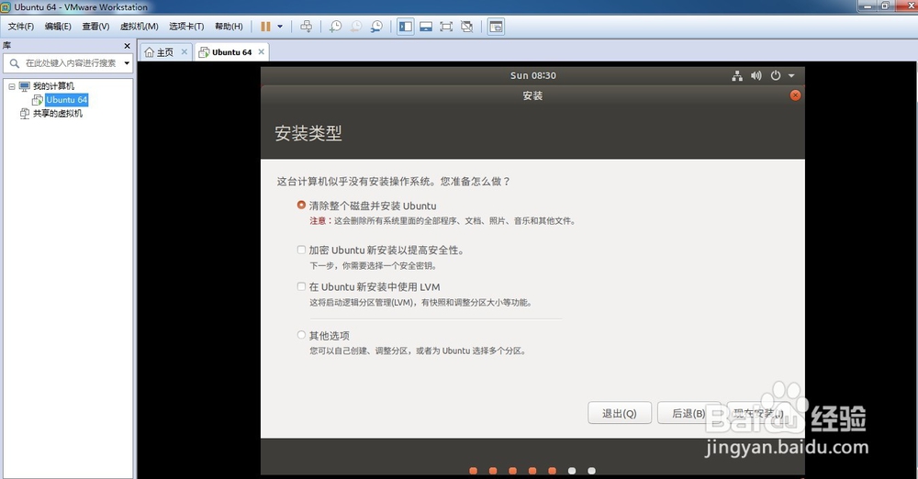
Task: Toggle the thumbnail bar view
Action: (x=426, y=27)
